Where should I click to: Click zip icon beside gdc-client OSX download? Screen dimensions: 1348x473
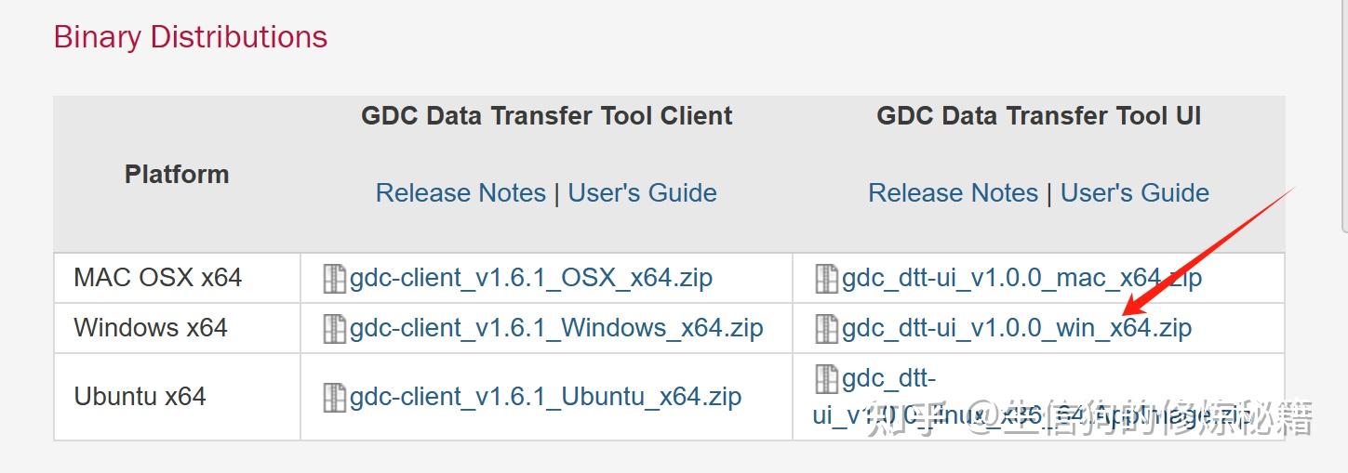[334, 278]
